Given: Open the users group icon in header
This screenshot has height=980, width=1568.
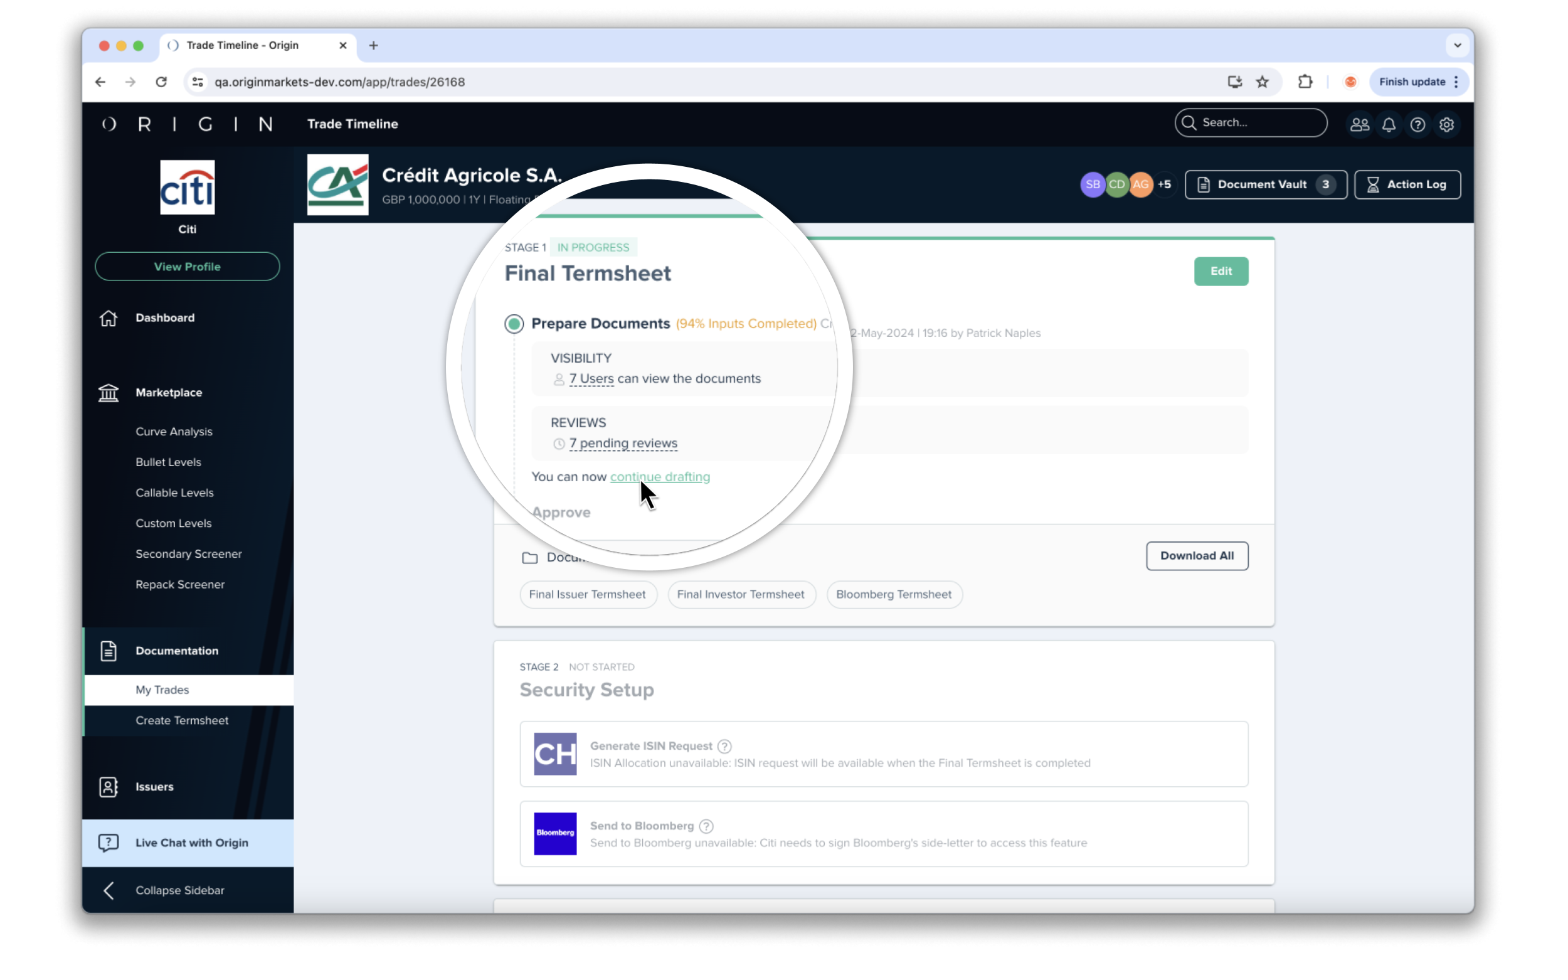Looking at the screenshot, I should (x=1359, y=124).
